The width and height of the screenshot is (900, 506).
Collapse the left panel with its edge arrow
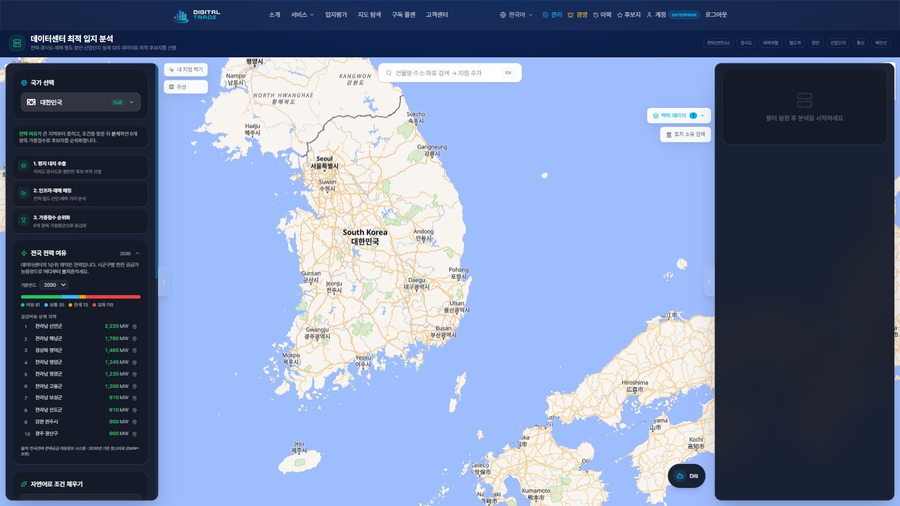click(164, 282)
